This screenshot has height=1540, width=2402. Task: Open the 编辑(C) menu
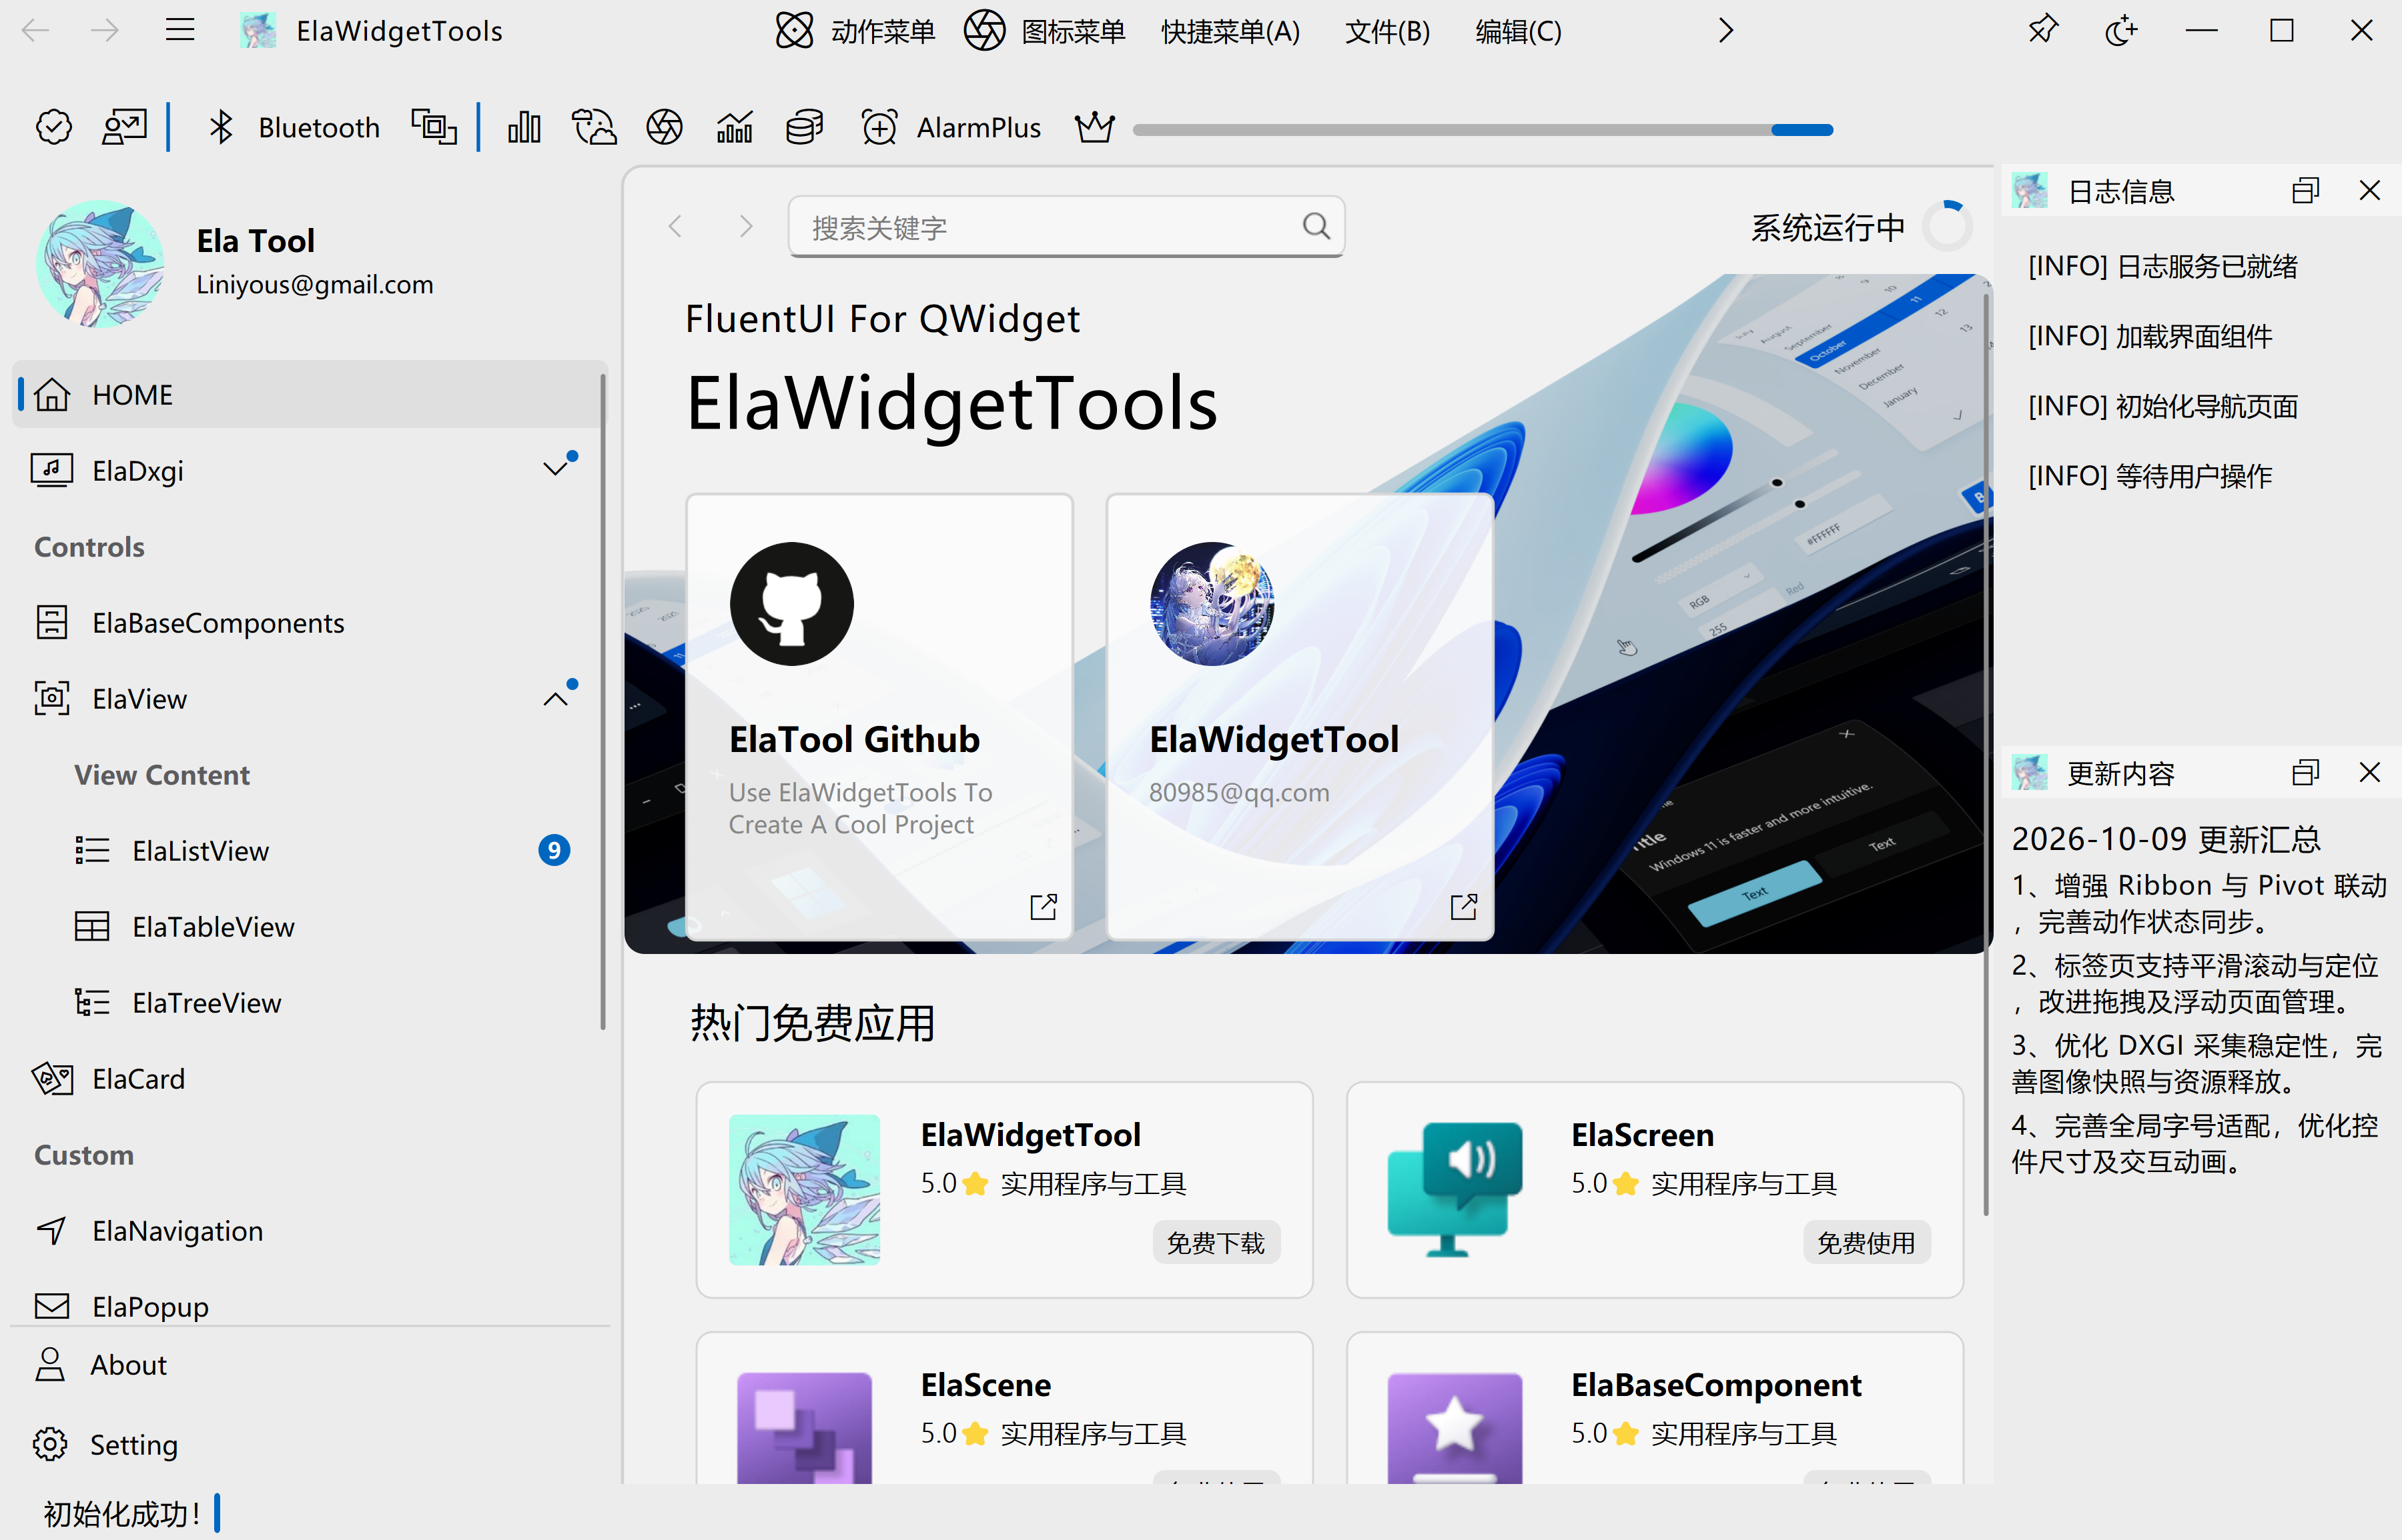(1519, 31)
